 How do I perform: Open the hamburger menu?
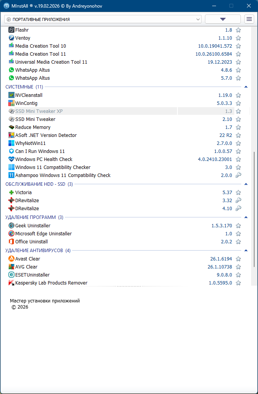(249, 19)
